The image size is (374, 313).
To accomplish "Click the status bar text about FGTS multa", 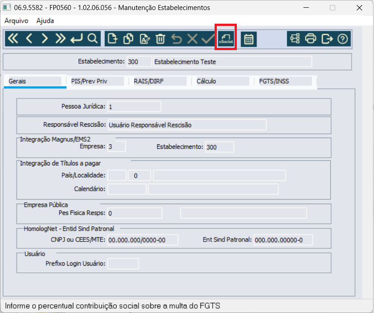I will (x=113, y=306).
